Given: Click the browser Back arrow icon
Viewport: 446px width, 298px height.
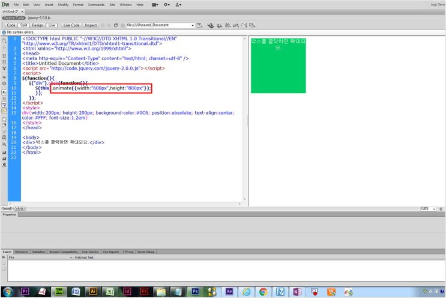Looking at the screenshot, I should (103, 25).
